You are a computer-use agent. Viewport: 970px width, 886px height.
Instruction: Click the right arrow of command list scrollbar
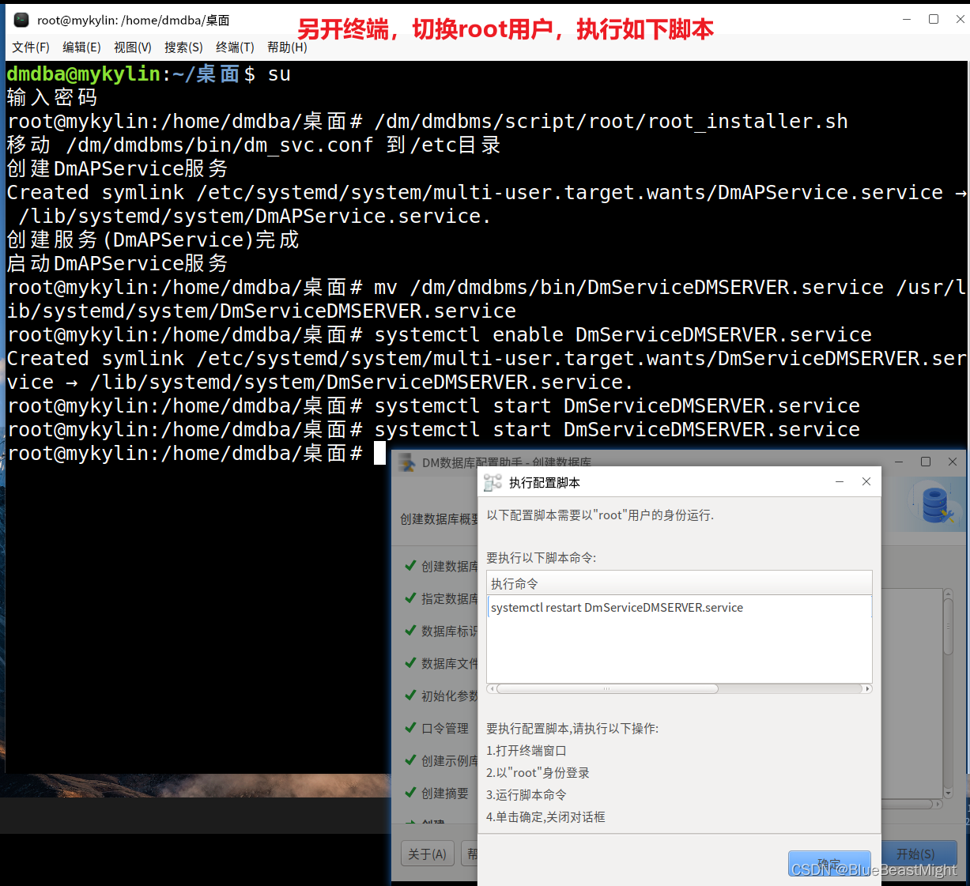click(x=867, y=688)
